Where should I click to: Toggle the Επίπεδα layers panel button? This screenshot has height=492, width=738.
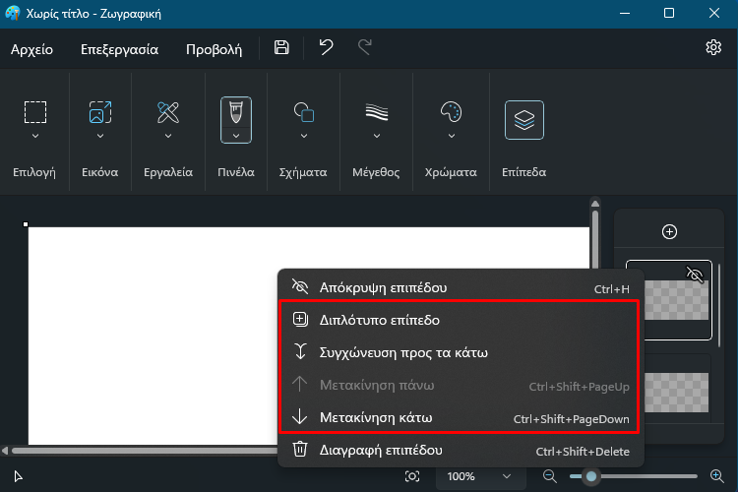click(x=523, y=120)
